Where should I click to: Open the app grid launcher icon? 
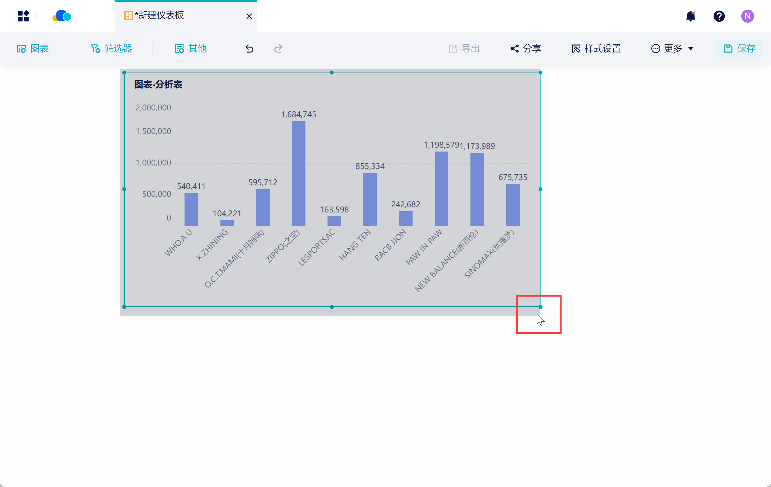point(23,16)
